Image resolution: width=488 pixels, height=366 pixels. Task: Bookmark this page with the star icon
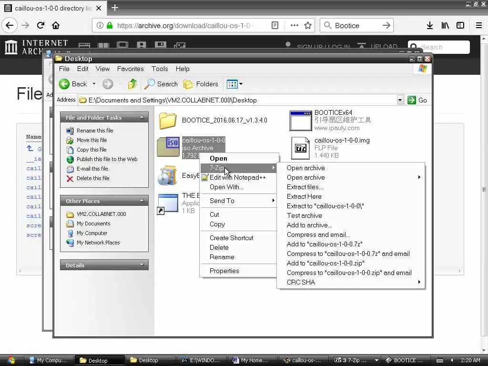click(308, 26)
